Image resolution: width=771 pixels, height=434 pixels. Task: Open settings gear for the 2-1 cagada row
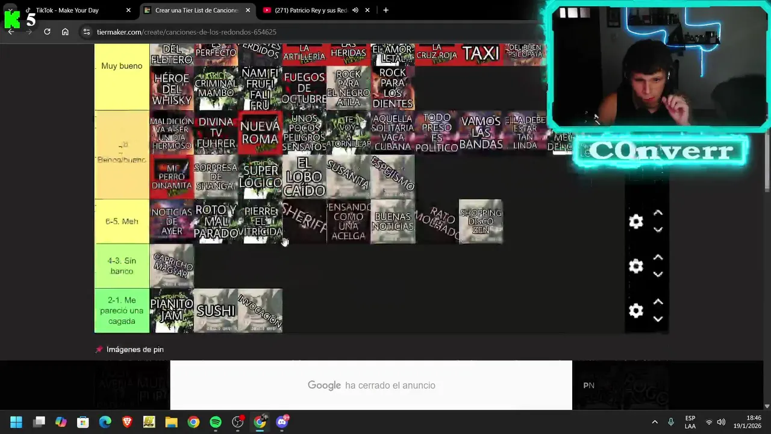coord(636,311)
